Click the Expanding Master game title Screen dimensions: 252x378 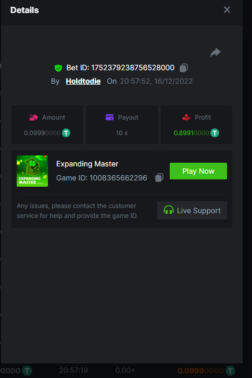[87, 164]
